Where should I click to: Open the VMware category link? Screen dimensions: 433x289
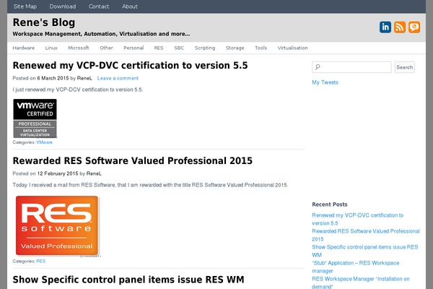44,142
